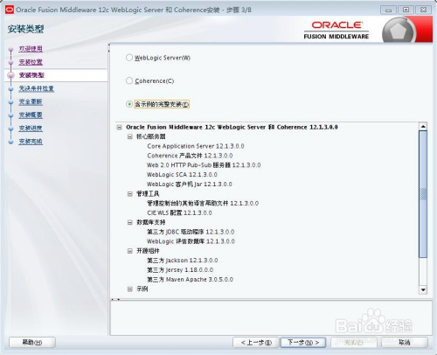Viewport: 437px width, 355px height.
Task: Select the complete installation with examples option
Action: pyautogui.click(x=129, y=104)
